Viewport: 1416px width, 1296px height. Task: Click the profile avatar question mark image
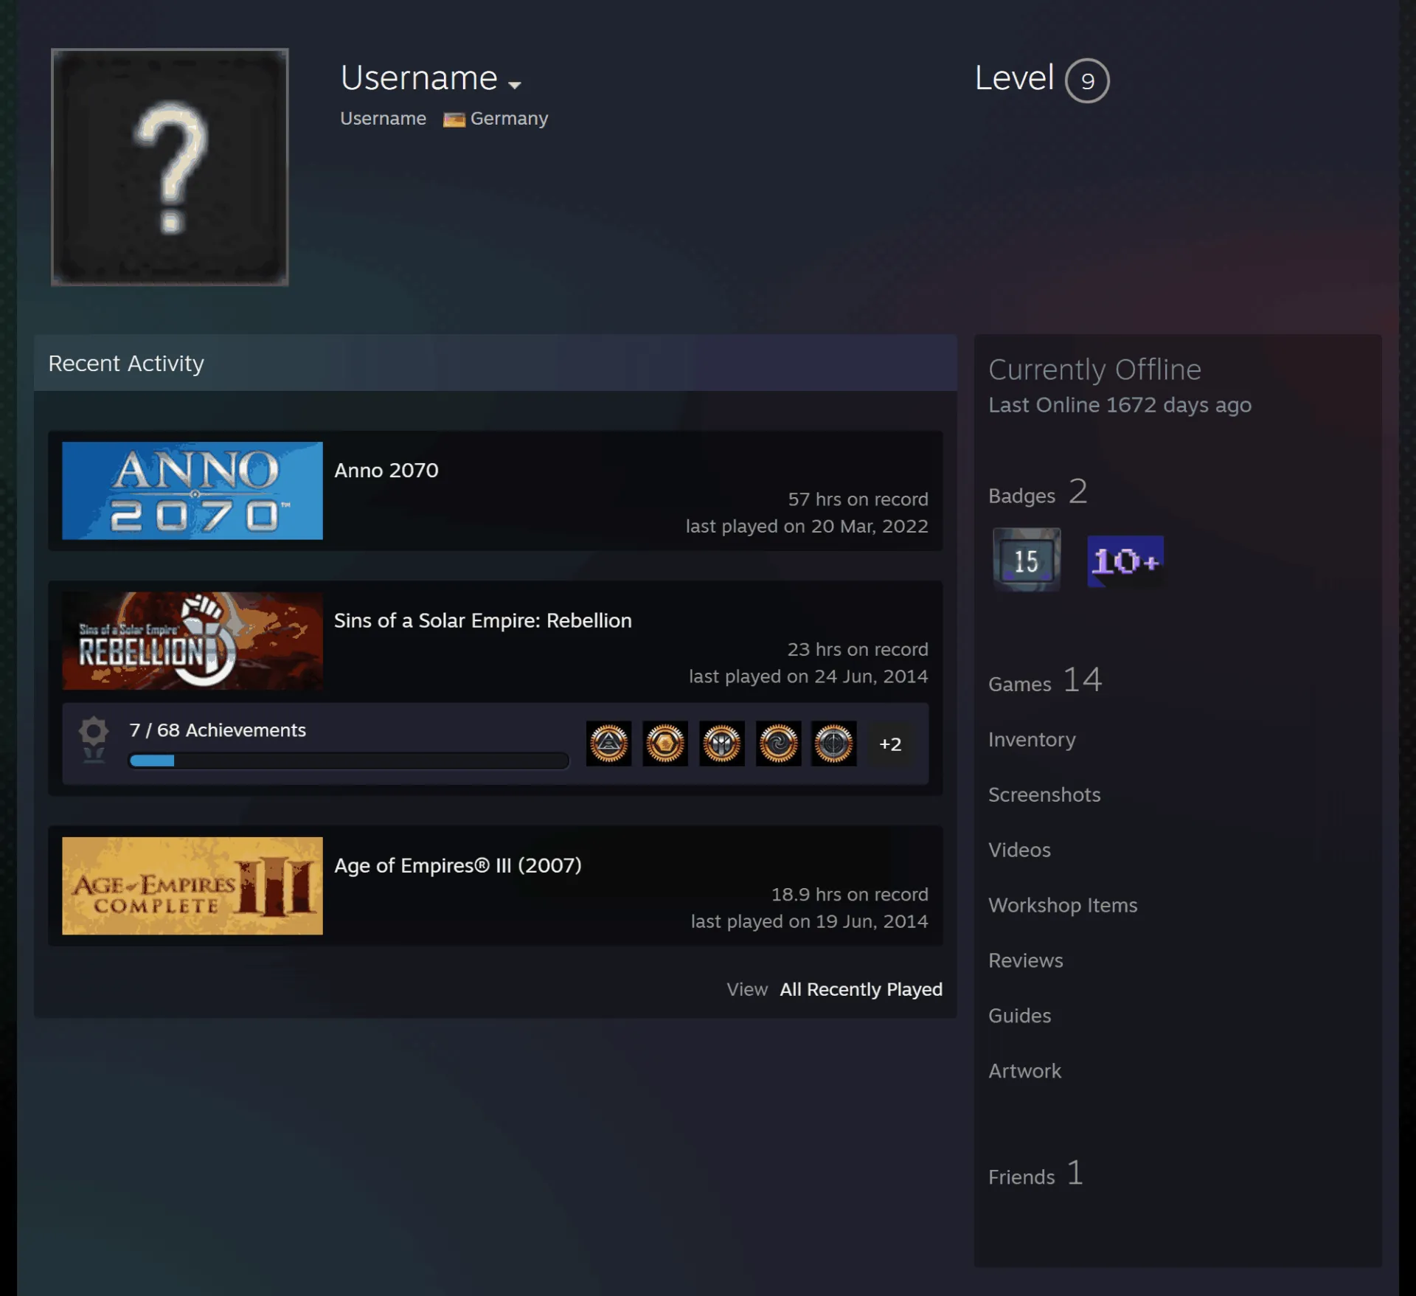click(x=170, y=167)
